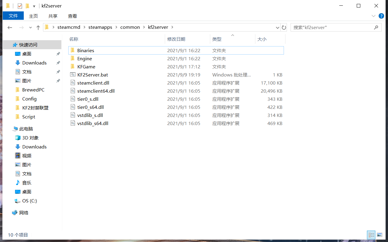Select the vstdlib_s.dll file icon
388x242 pixels.
72,115
